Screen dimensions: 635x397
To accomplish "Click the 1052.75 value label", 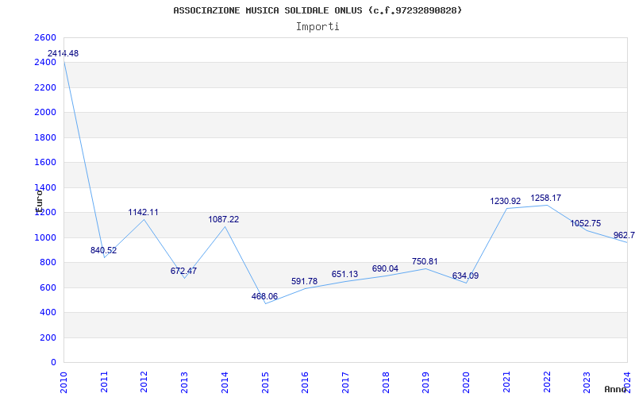I will click(x=586, y=224).
